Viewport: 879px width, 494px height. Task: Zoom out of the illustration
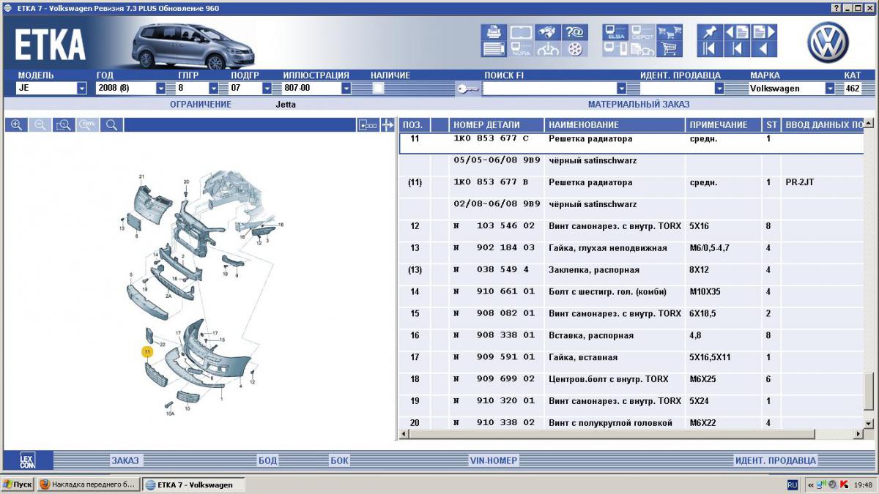[x=40, y=125]
